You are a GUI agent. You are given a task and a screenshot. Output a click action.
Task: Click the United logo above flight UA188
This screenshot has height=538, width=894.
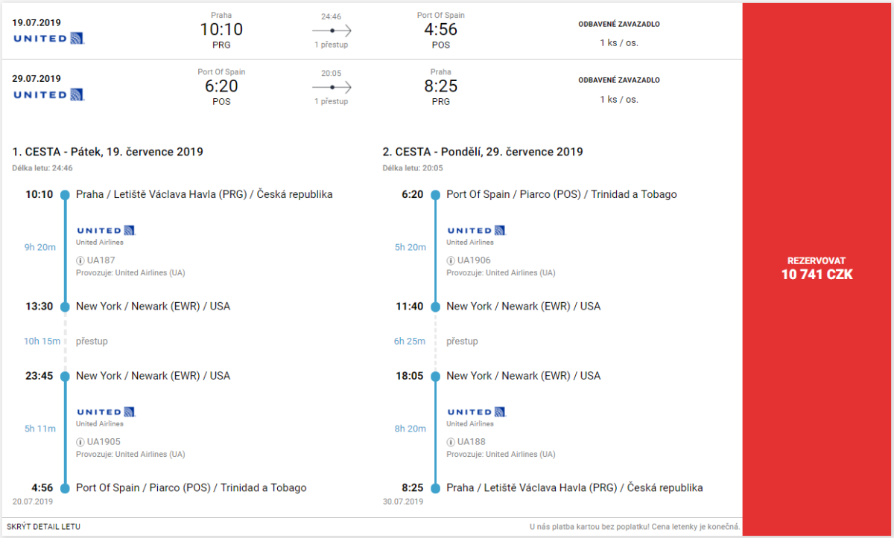[476, 412]
